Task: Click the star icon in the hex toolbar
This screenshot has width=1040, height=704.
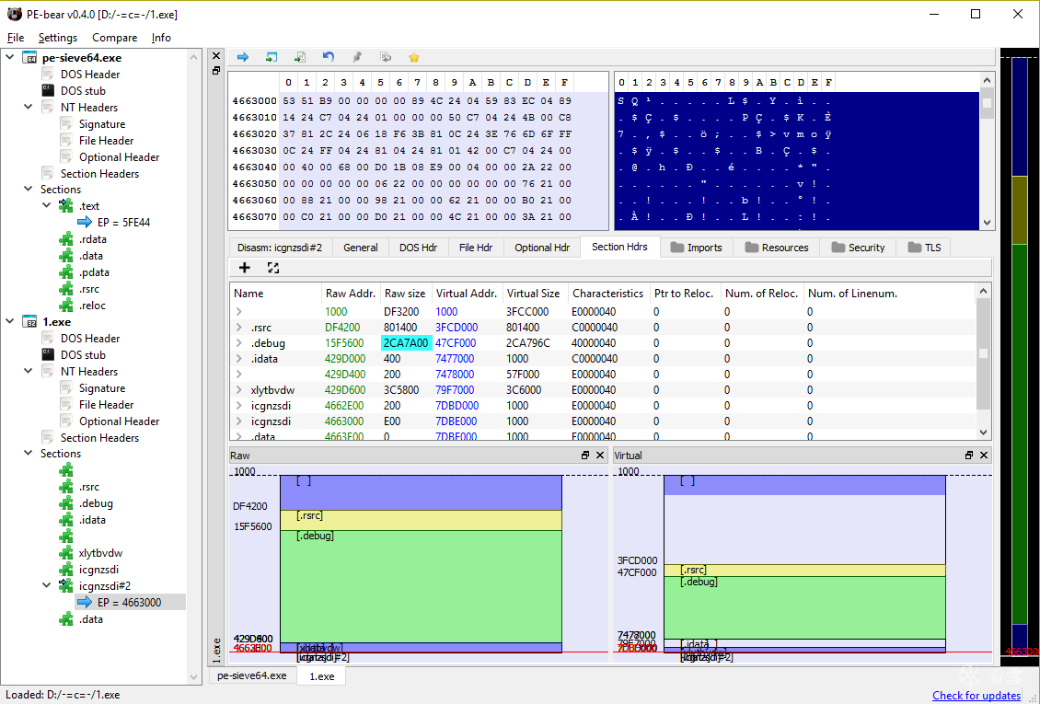Action: [414, 57]
